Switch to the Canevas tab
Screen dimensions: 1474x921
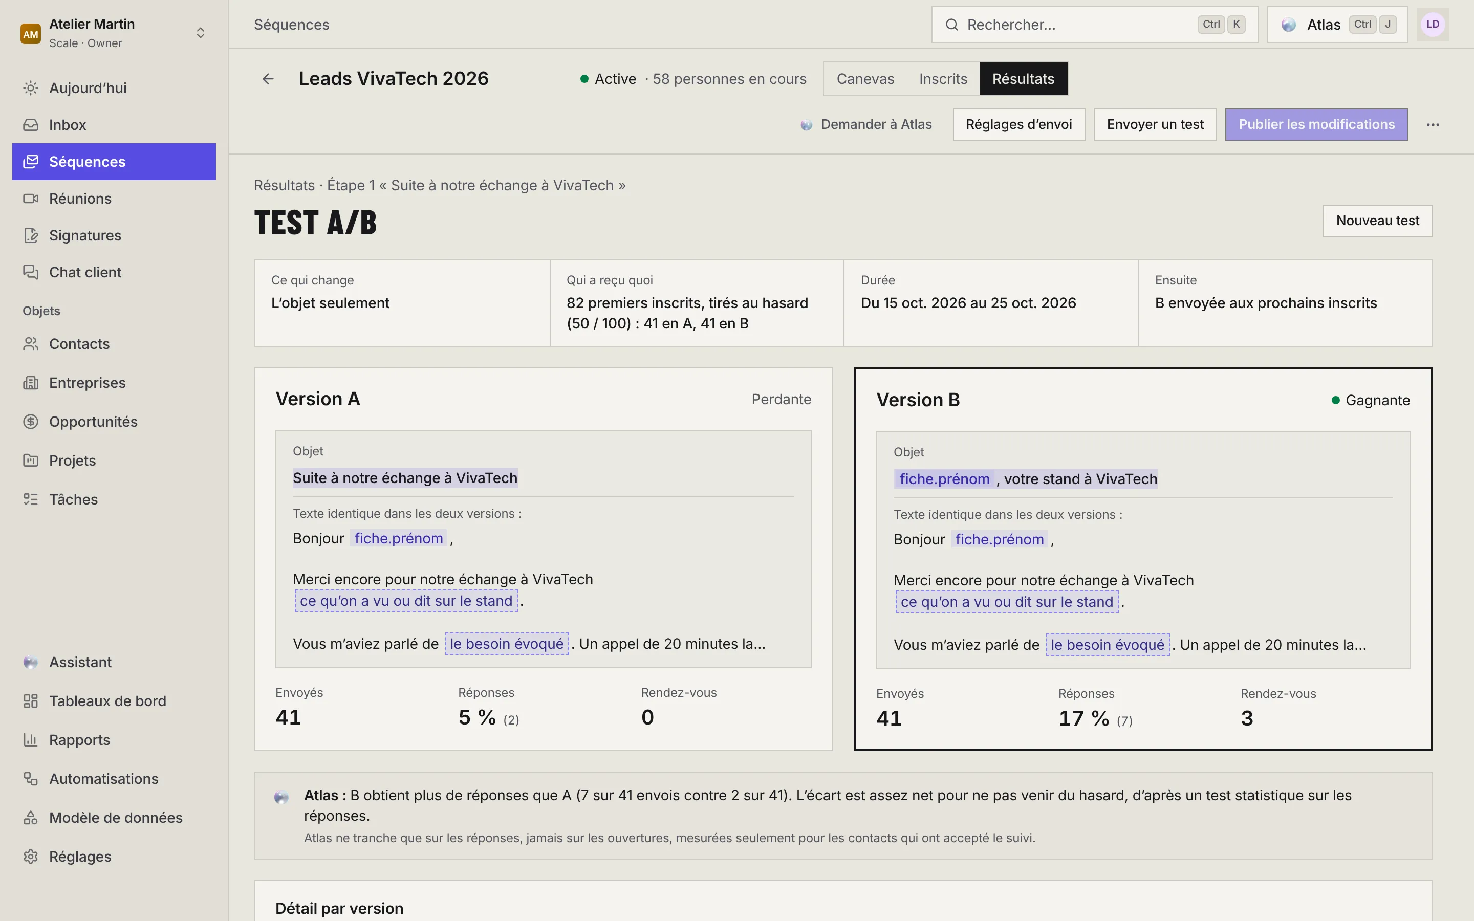[865, 79]
